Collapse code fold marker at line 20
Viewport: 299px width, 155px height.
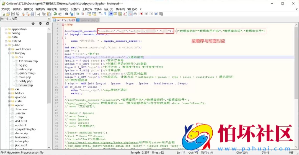coord(63,87)
